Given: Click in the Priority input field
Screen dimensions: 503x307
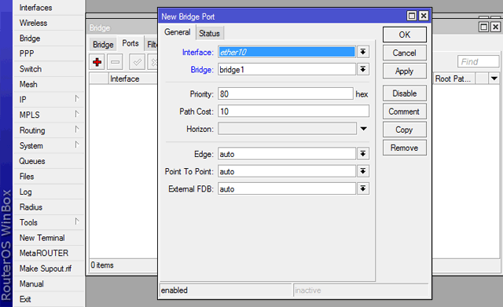Looking at the screenshot, I should tap(285, 94).
